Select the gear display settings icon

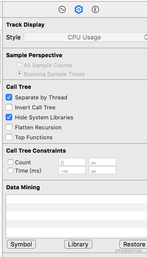click(79, 9)
